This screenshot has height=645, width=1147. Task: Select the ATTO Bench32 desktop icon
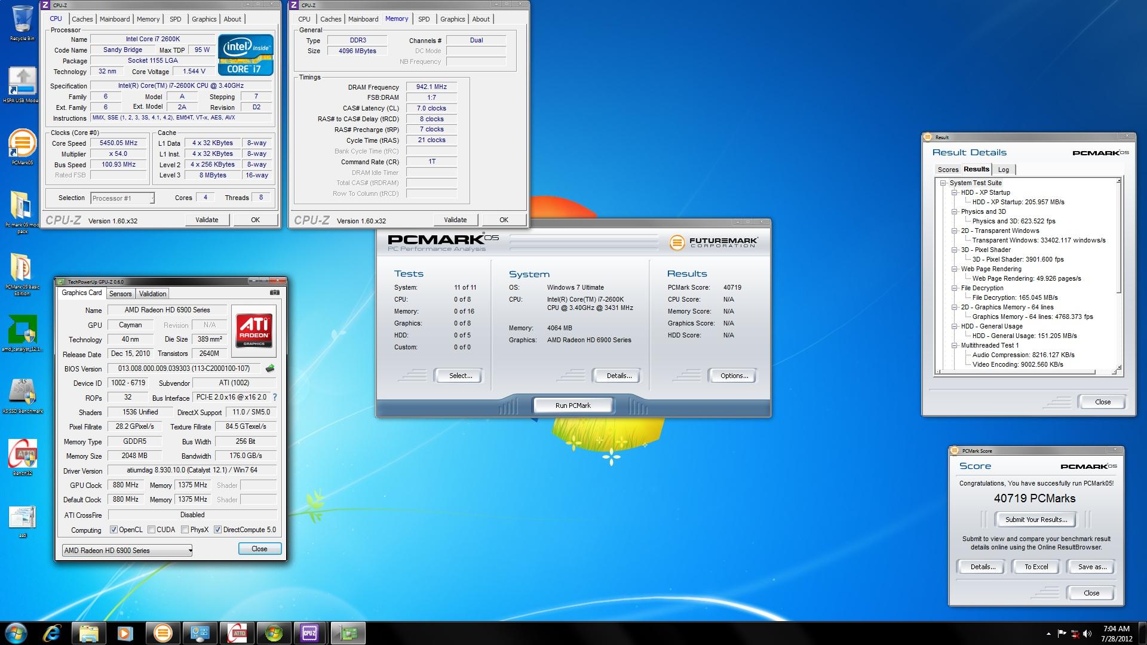tap(22, 457)
